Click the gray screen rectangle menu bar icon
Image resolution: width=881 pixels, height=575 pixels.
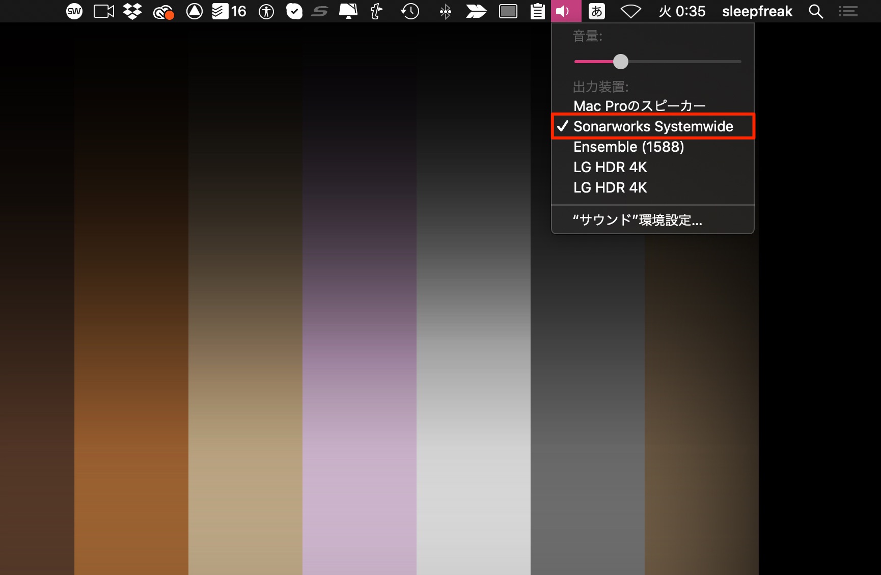point(508,11)
